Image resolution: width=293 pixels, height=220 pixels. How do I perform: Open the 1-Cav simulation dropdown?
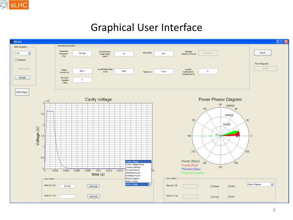click(x=29, y=53)
